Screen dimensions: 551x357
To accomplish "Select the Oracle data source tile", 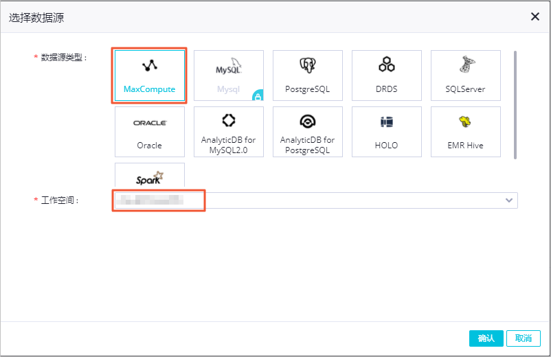I will 150,132.
